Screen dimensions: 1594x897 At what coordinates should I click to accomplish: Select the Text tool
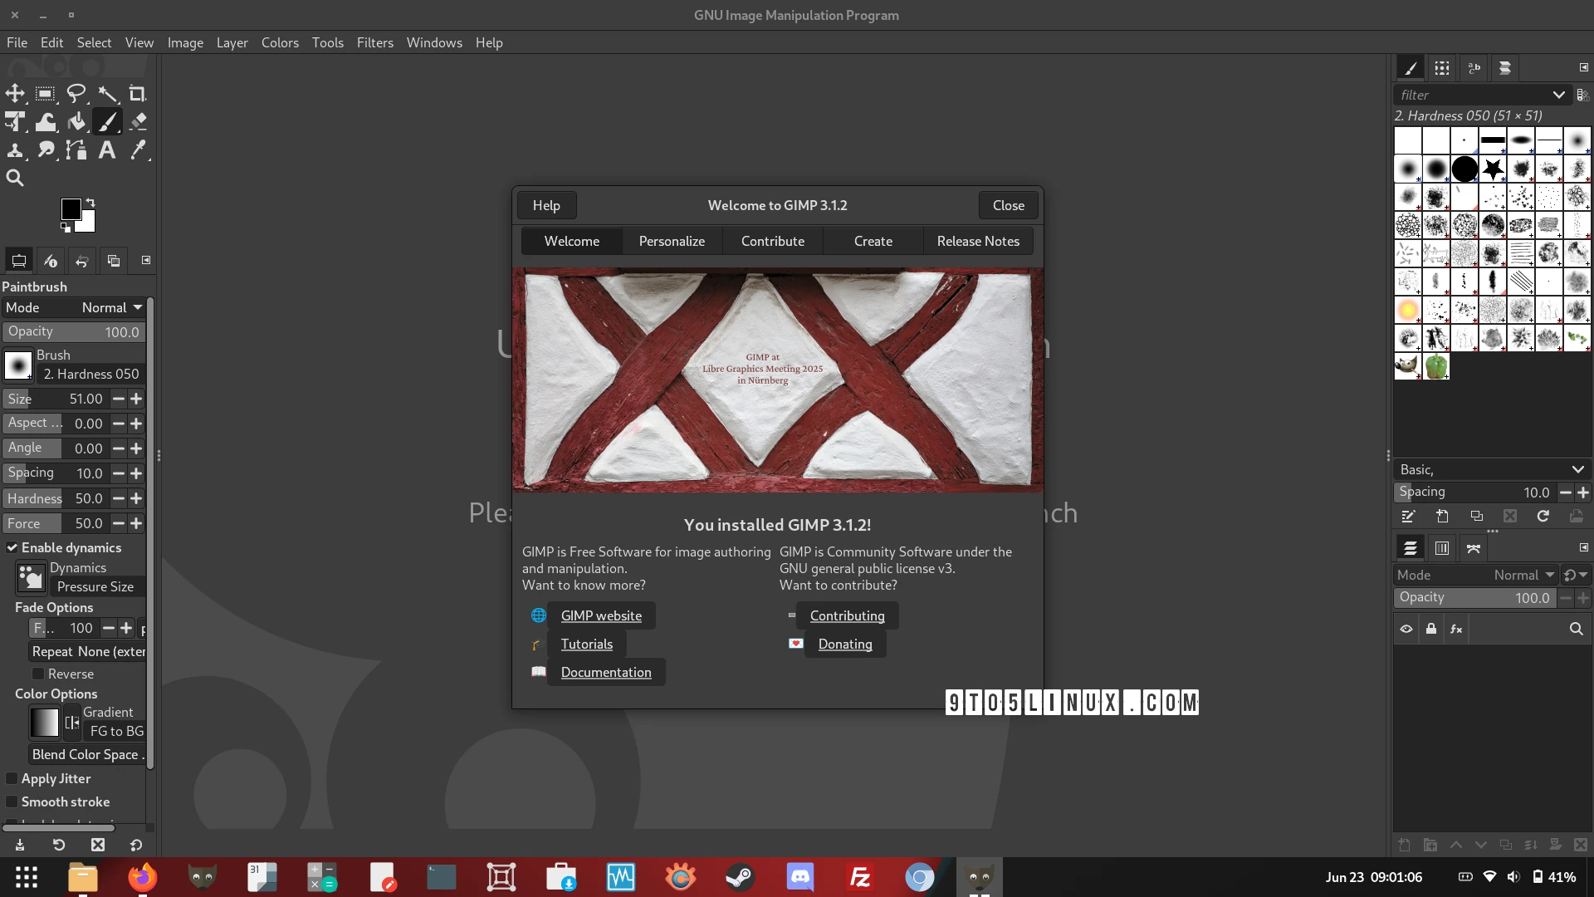coord(107,150)
